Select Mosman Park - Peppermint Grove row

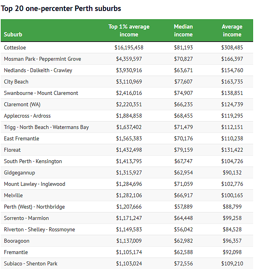coord(127,59)
